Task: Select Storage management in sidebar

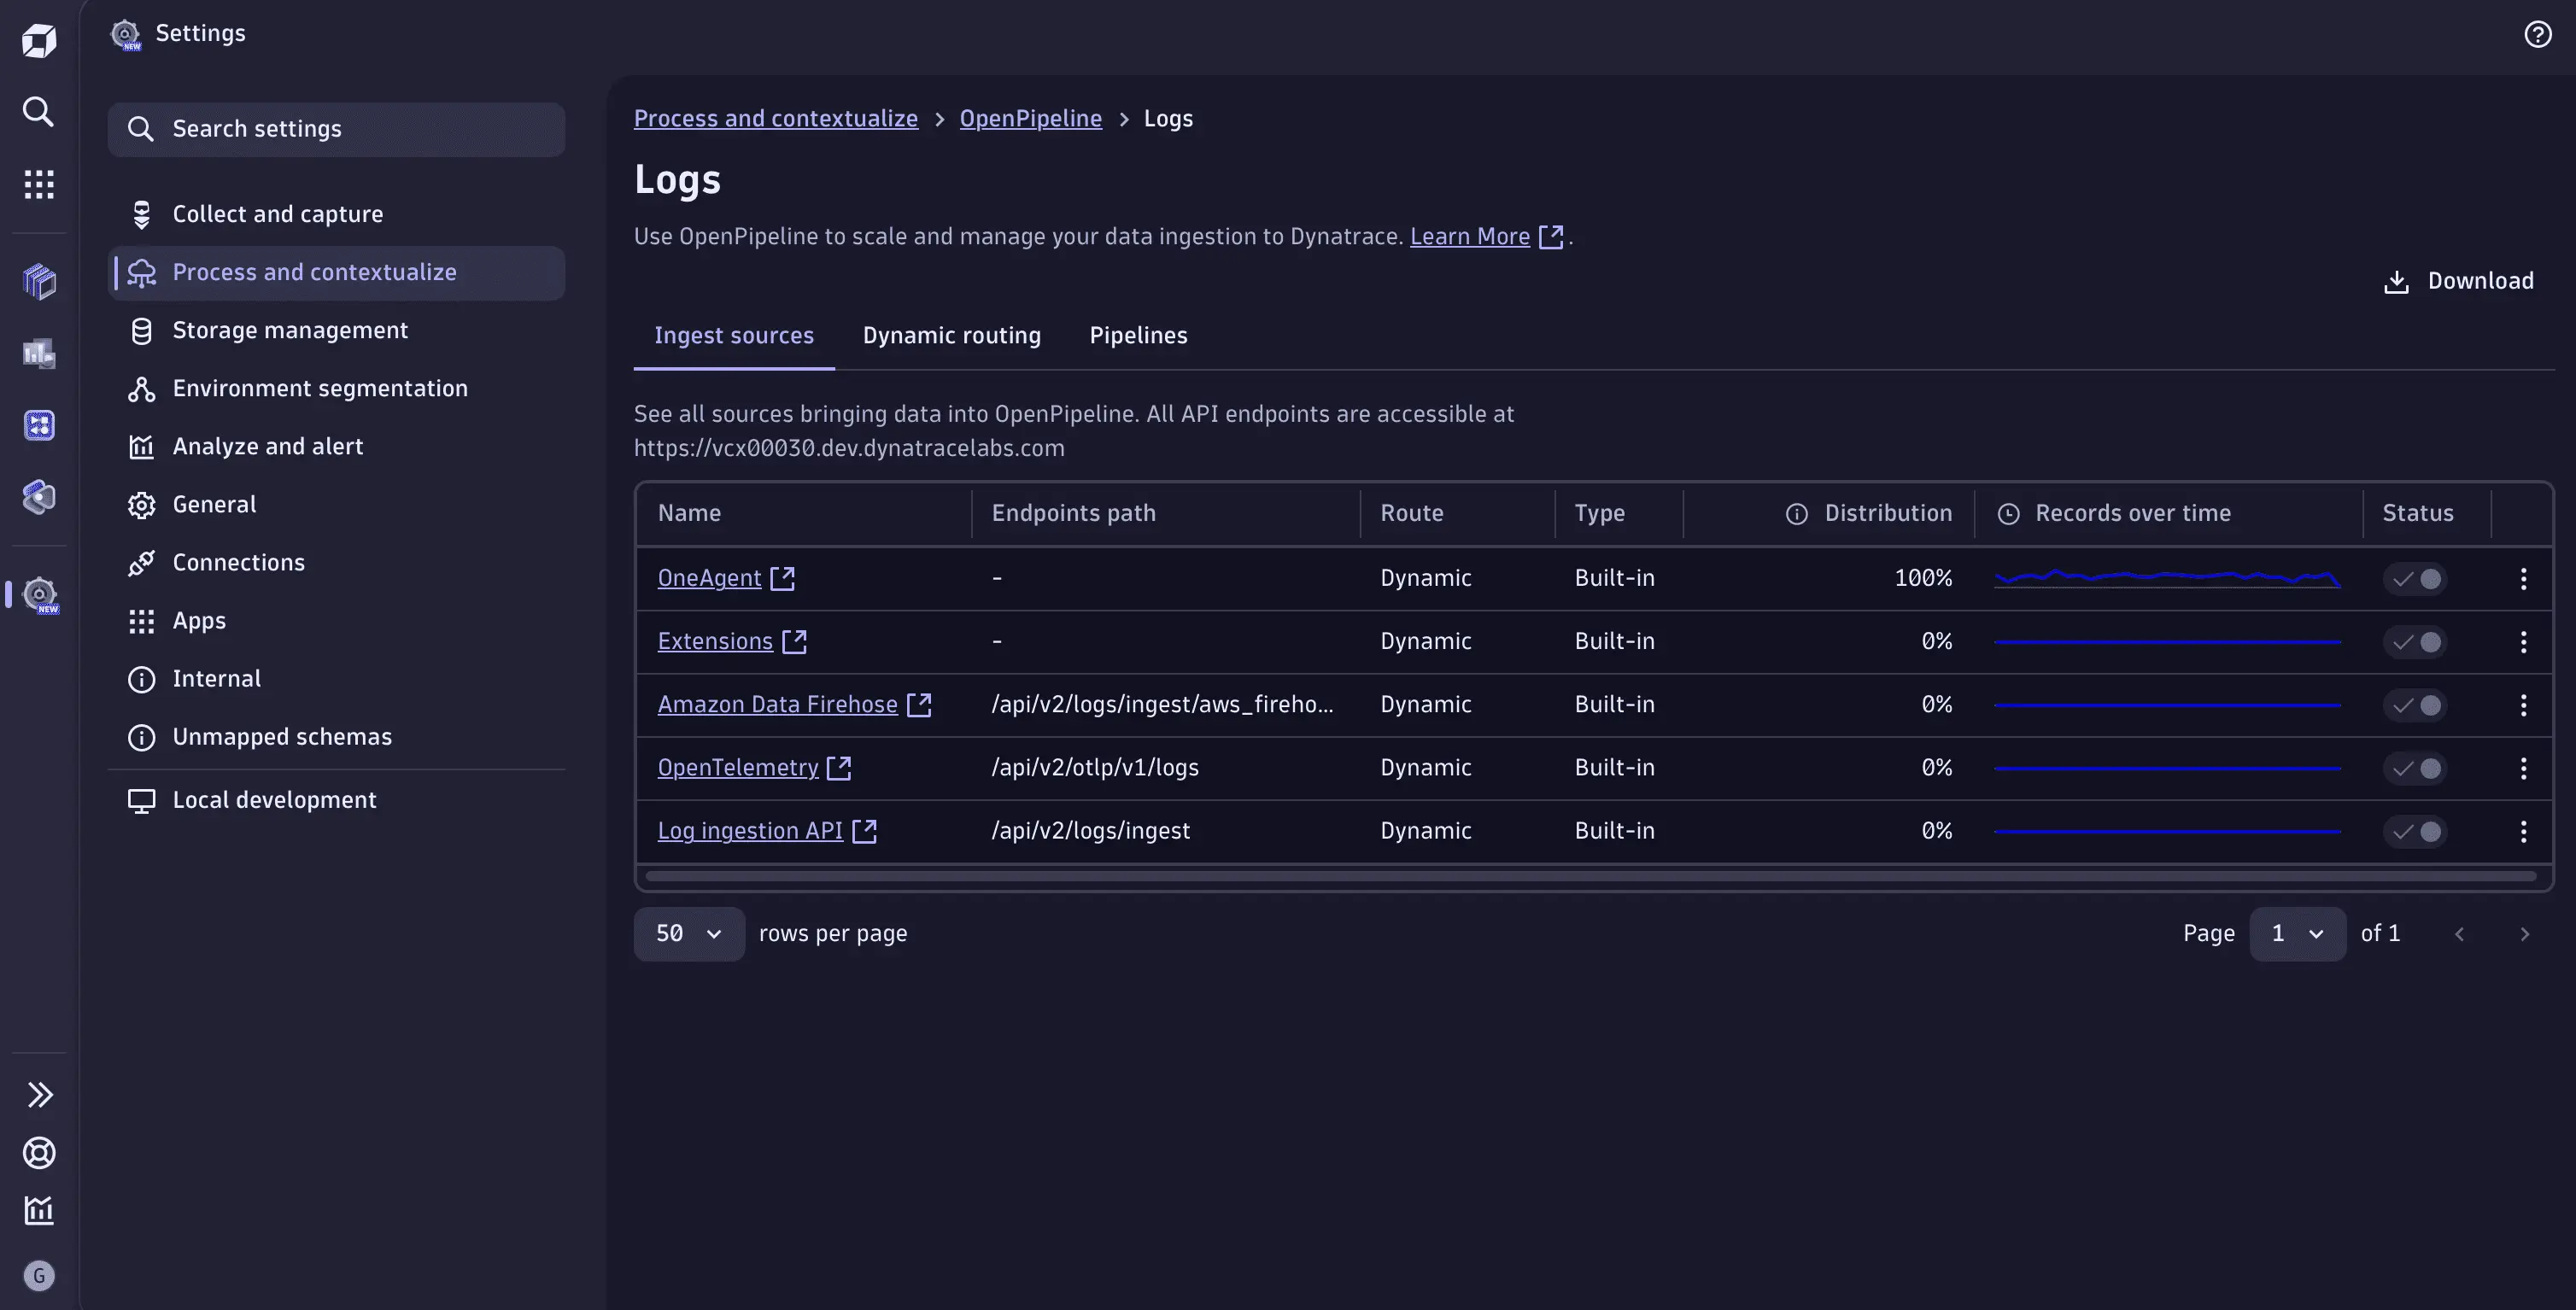Action: coord(336,331)
